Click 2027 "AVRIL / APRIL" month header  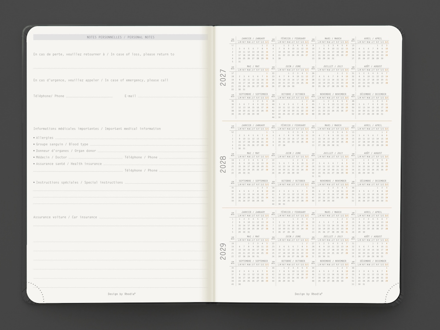click(x=373, y=38)
